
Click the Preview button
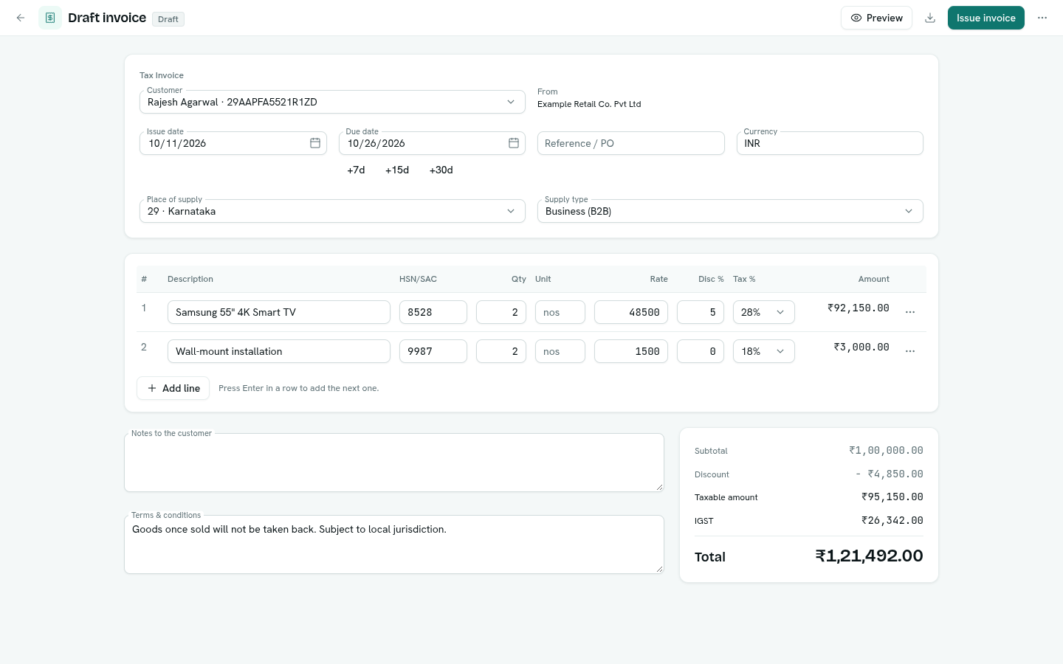click(876, 18)
